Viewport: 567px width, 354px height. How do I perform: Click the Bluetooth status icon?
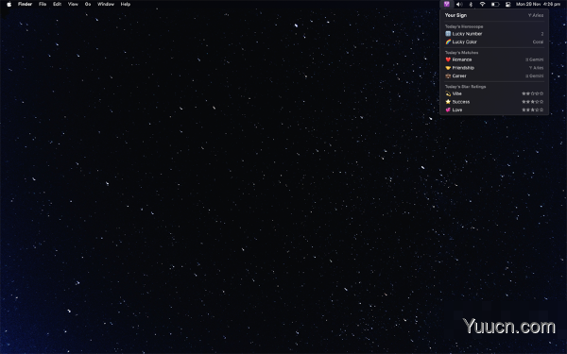coord(471,5)
